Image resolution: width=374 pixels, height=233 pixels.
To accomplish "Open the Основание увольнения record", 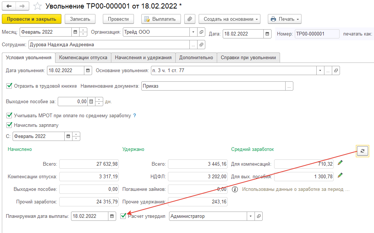I will coord(336,71).
